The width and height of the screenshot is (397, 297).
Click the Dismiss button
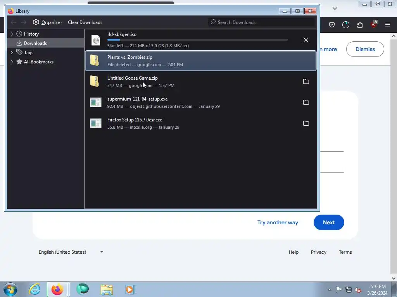click(x=365, y=49)
